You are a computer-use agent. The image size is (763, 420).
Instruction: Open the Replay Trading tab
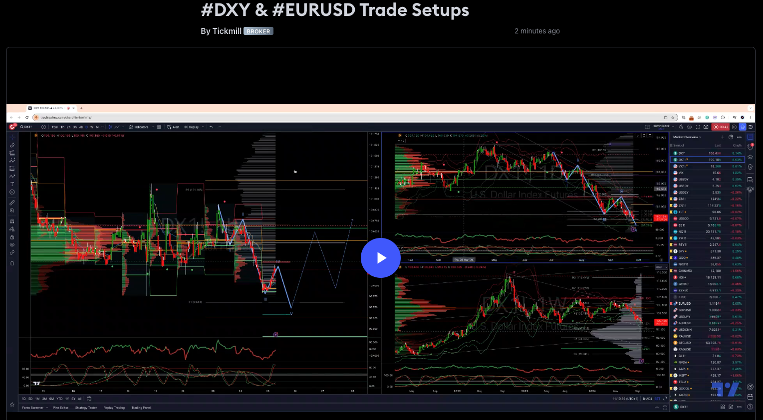pos(114,408)
